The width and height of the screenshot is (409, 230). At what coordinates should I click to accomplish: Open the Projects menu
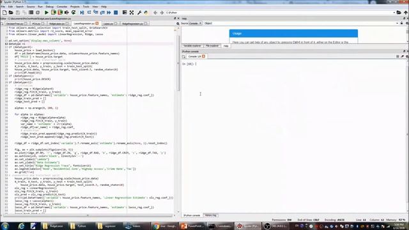coord(75,6)
